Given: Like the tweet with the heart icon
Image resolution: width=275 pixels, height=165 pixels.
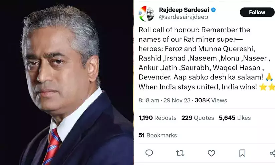Looking at the screenshot, I should (x=211, y=153).
